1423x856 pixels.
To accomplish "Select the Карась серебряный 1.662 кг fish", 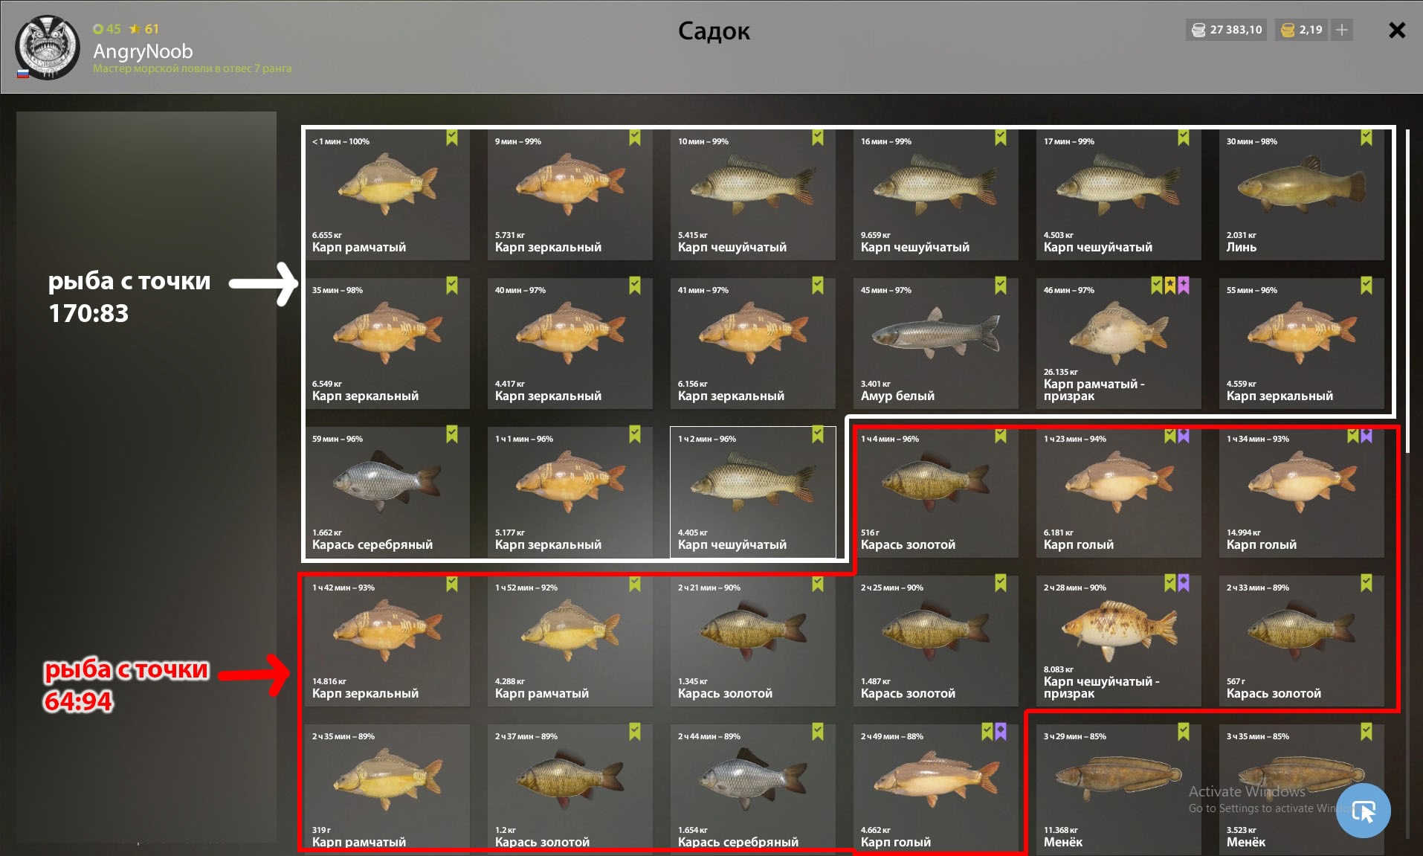I will 387,492.
